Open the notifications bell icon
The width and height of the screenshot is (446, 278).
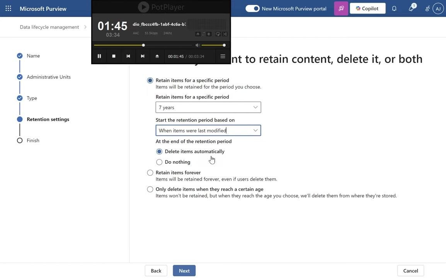pyautogui.click(x=394, y=8)
